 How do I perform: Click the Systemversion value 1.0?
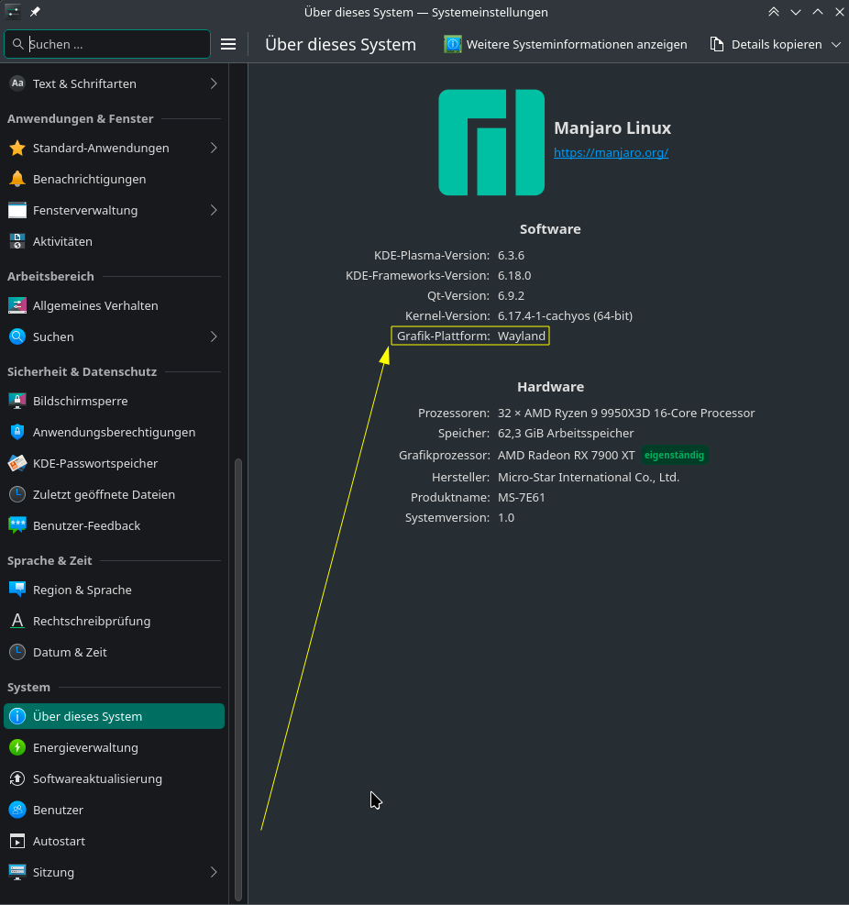click(505, 517)
